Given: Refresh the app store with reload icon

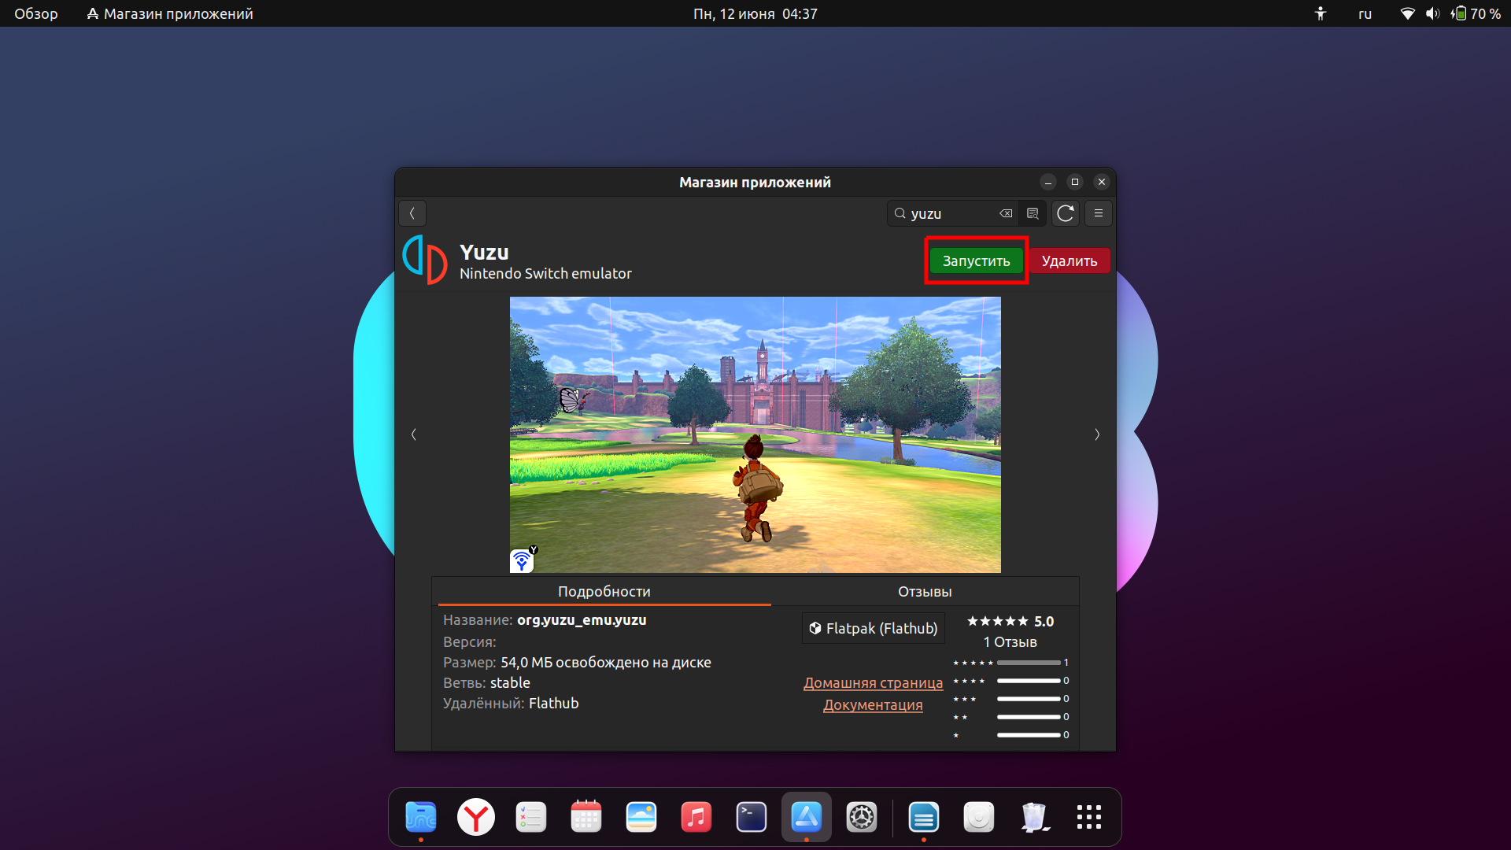Looking at the screenshot, I should pos(1066,213).
